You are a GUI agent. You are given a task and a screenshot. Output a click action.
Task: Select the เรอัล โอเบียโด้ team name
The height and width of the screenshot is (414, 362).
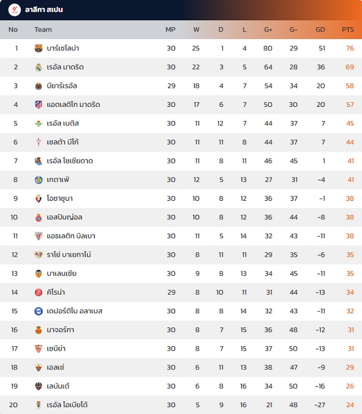[x=67, y=405]
